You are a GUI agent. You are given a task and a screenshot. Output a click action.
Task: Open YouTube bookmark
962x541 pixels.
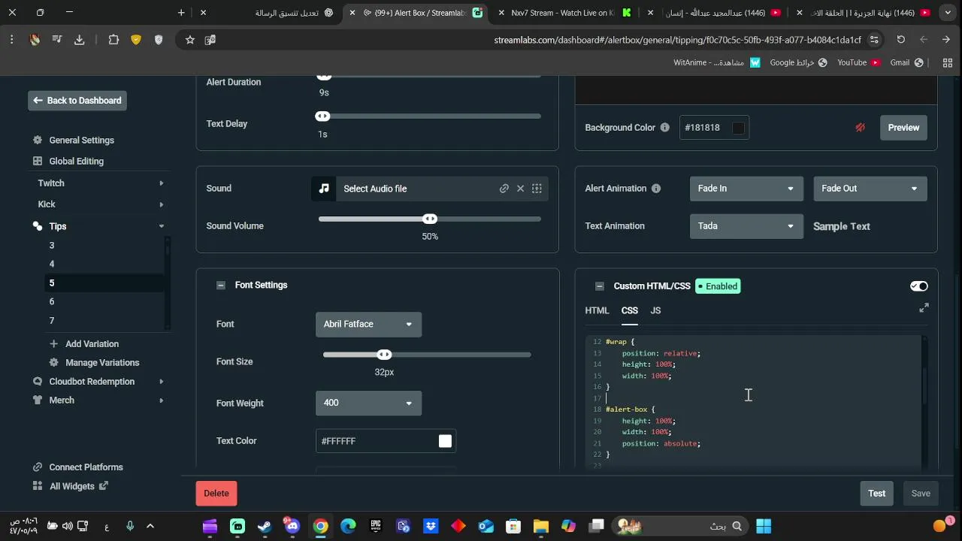(x=859, y=63)
